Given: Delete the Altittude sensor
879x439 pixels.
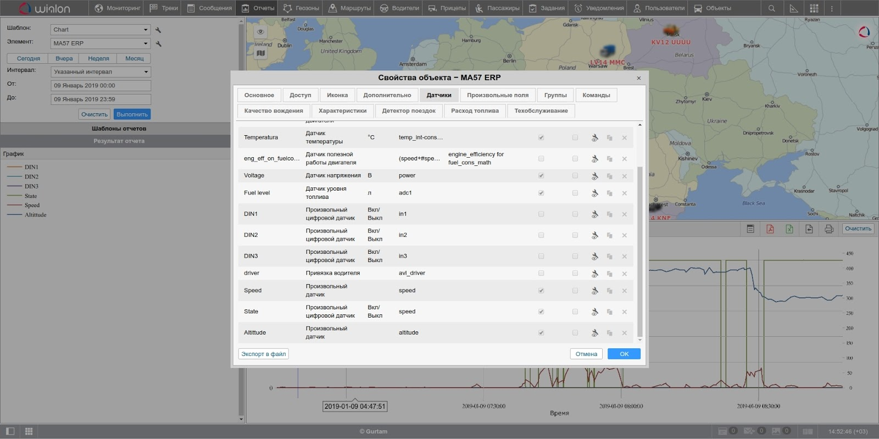Looking at the screenshot, I should point(624,333).
